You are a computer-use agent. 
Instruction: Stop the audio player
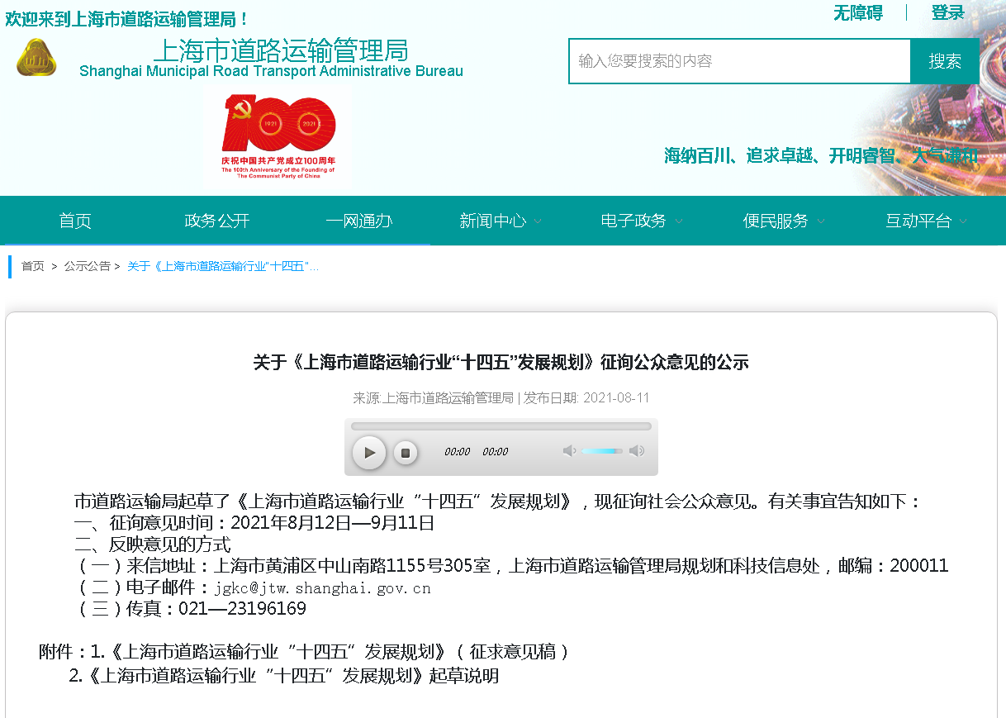tap(405, 452)
